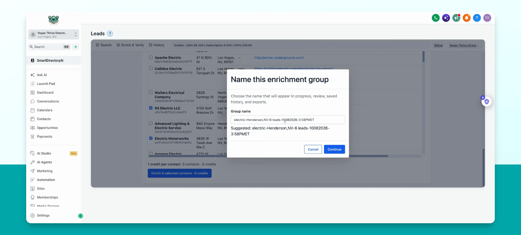The image size is (521, 235).
Task: Open the Vegas Thrive Direct... dropdown in toolbar
Action: 464,45
